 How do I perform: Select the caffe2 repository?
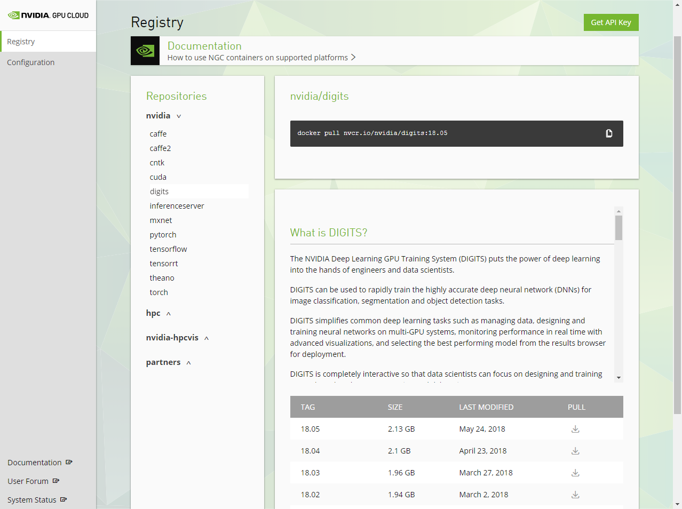pyautogui.click(x=160, y=148)
